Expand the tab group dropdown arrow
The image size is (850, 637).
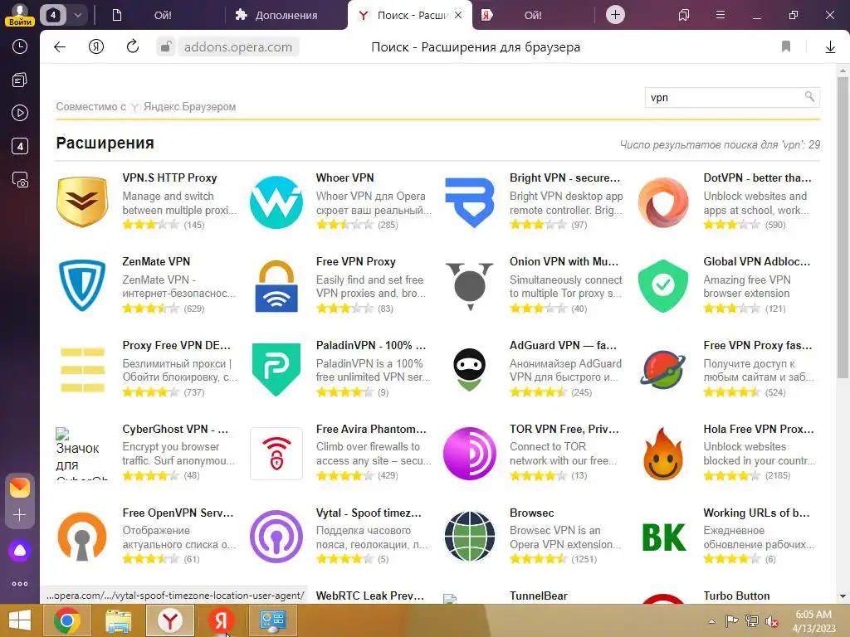click(x=78, y=15)
